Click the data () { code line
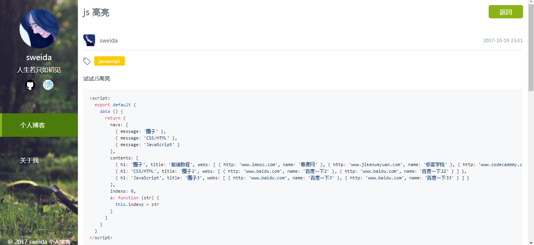The width and height of the screenshot is (534, 245). tap(111, 111)
